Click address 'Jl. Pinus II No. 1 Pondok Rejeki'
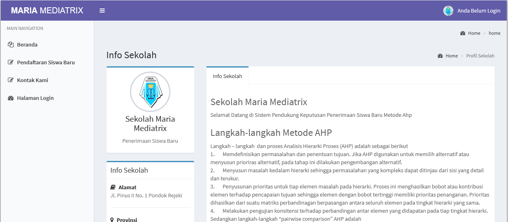 tap(146, 196)
